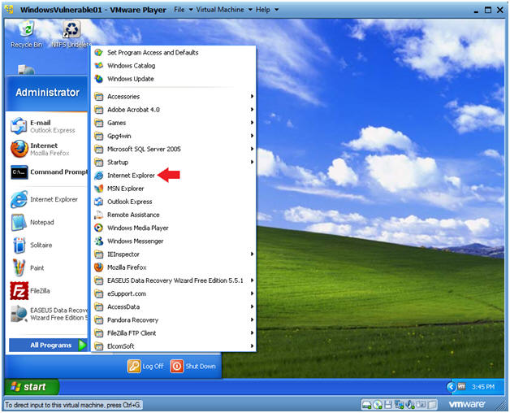Screen dimensions: 510x413
Task: Open Windows Catalog entry
Action: click(x=174, y=66)
